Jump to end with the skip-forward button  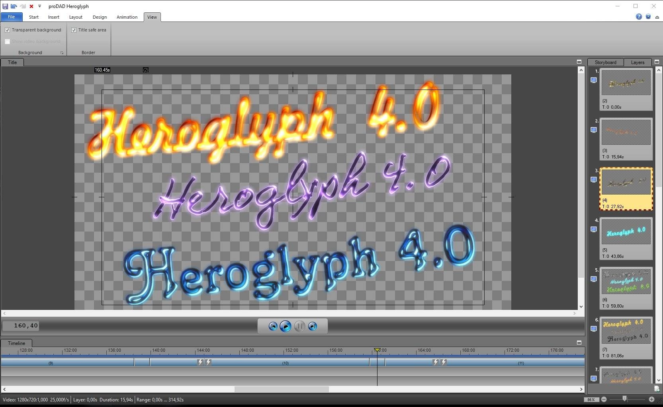point(313,326)
